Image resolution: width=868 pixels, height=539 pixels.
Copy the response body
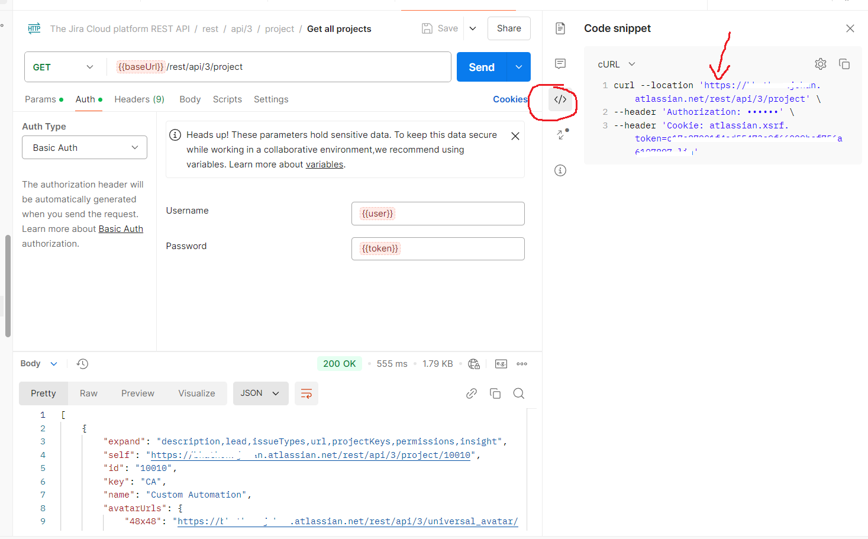coord(495,393)
